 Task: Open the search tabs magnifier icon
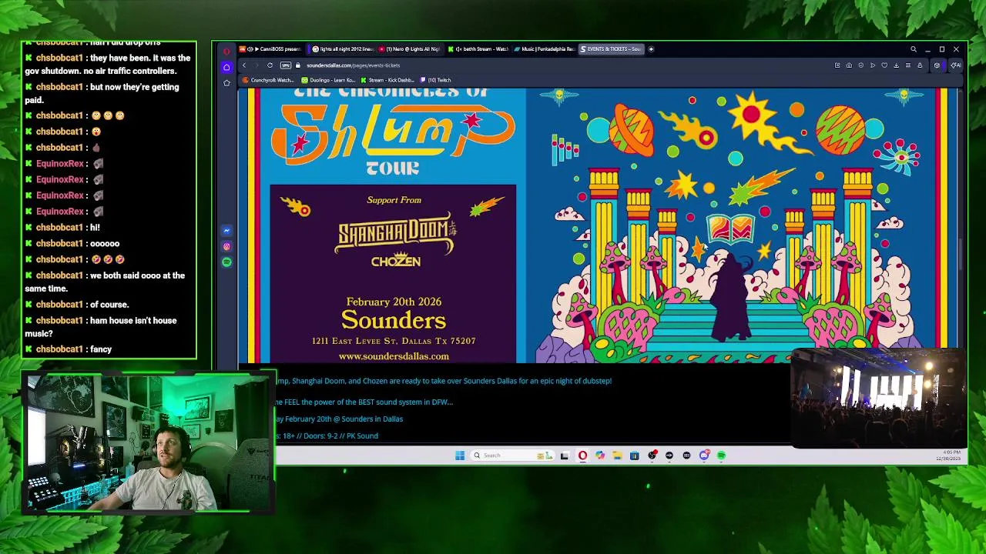click(914, 49)
